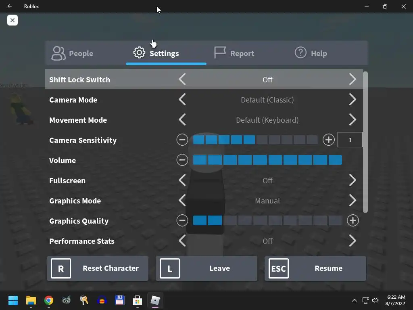This screenshot has height=310, width=413.
Task: Open the clock showing 6:22 AM
Action: point(395,300)
